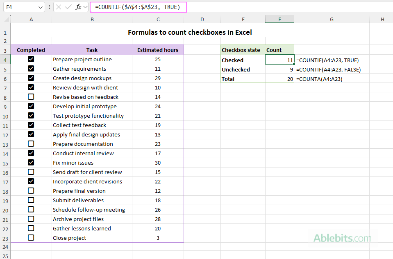Check the 'Prepare documentation' checkbox
This screenshot has height=259, width=393.
[31, 144]
